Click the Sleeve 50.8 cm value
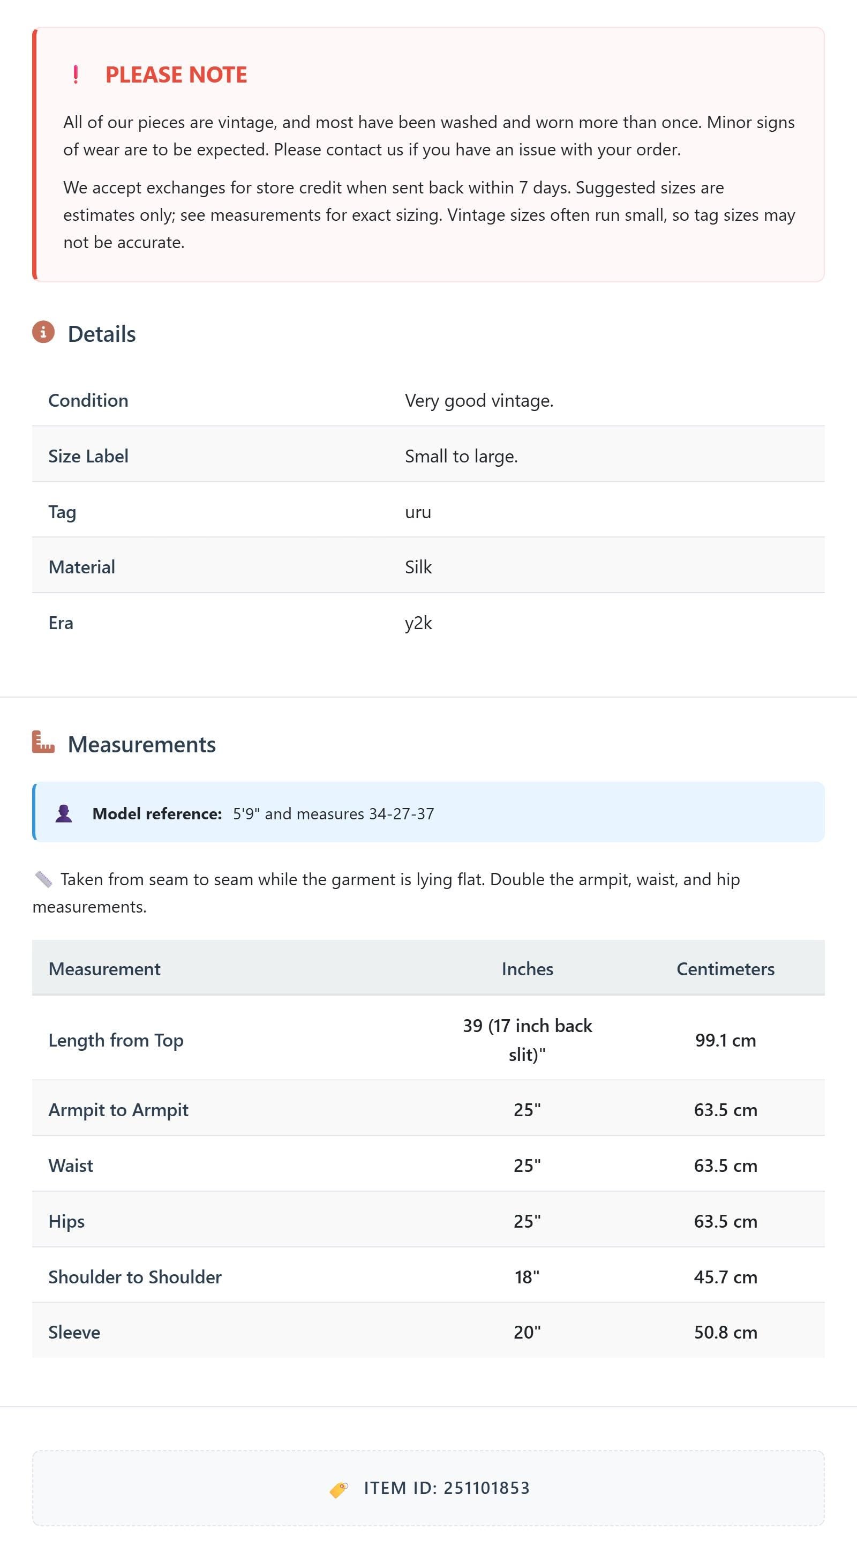 [726, 1332]
